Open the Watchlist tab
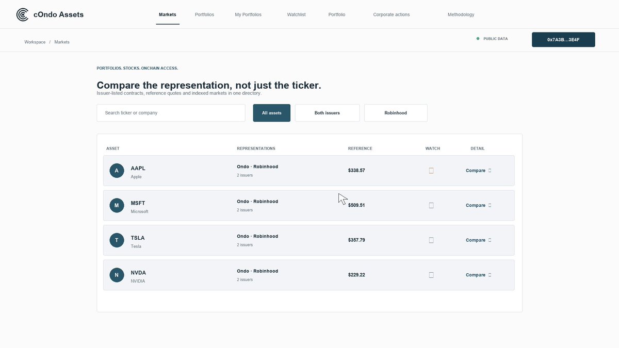This screenshot has height=348, width=619. tap(297, 14)
